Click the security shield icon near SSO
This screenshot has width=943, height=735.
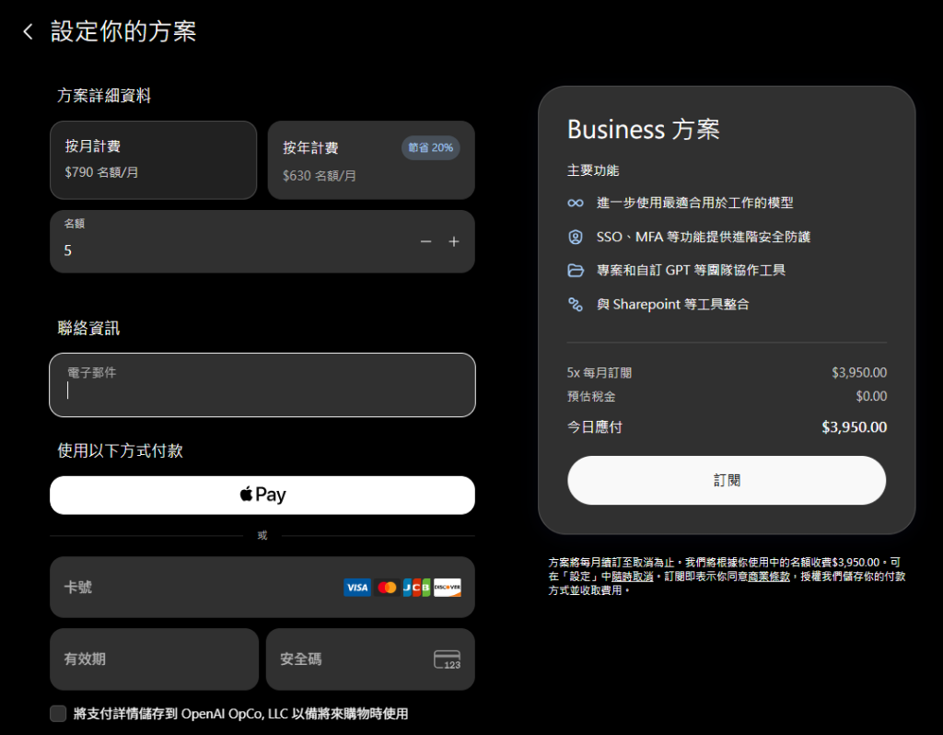click(576, 237)
